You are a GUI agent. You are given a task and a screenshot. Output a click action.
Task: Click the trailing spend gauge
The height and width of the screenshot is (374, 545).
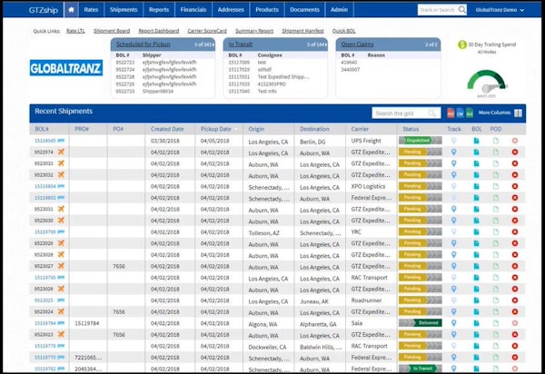click(487, 82)
